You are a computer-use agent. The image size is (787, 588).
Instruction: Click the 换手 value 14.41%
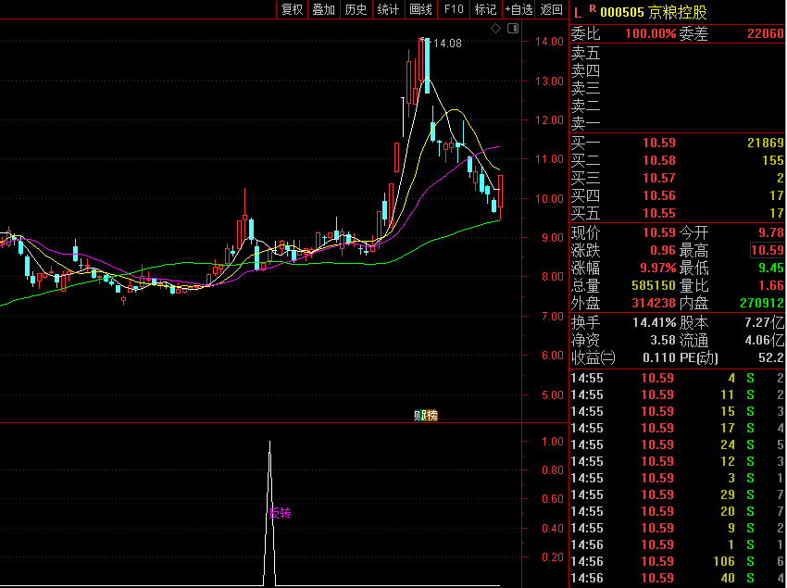[x=654, y=322]
